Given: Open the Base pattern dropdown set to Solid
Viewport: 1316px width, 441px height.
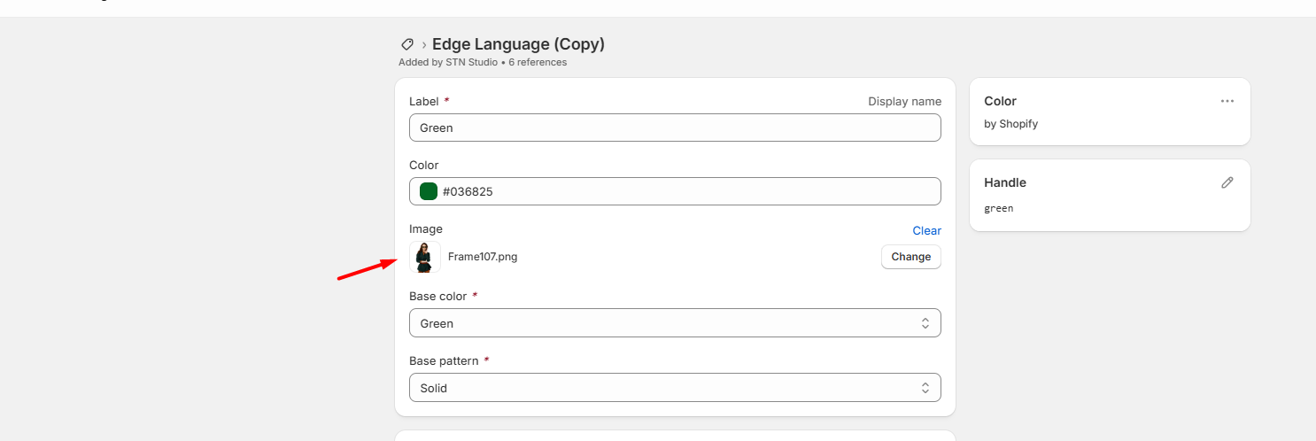Looking at the screenshot, I should click(x=675, y=388).
